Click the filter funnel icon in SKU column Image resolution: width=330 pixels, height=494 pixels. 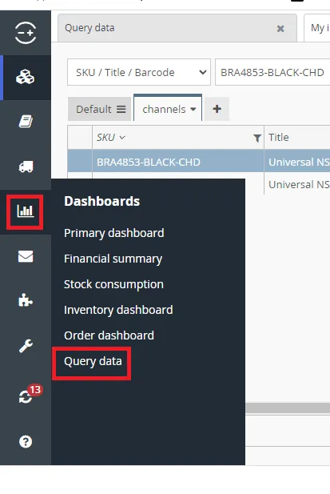(x=257, y=138)
